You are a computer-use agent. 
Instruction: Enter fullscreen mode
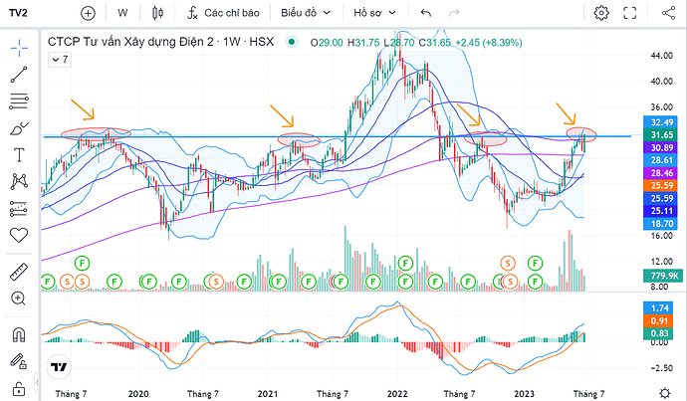(630, 13)
